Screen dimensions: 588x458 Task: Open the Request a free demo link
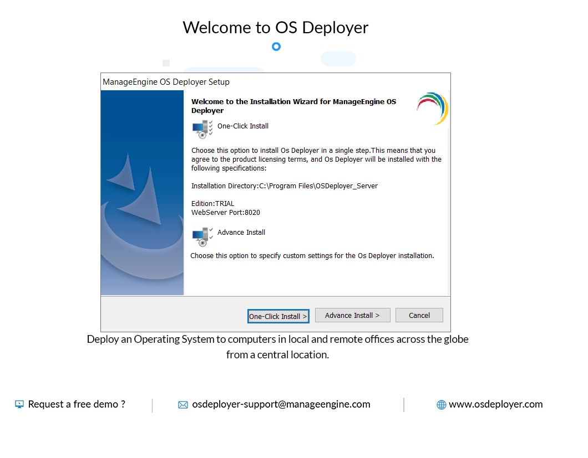click(77, 404)
